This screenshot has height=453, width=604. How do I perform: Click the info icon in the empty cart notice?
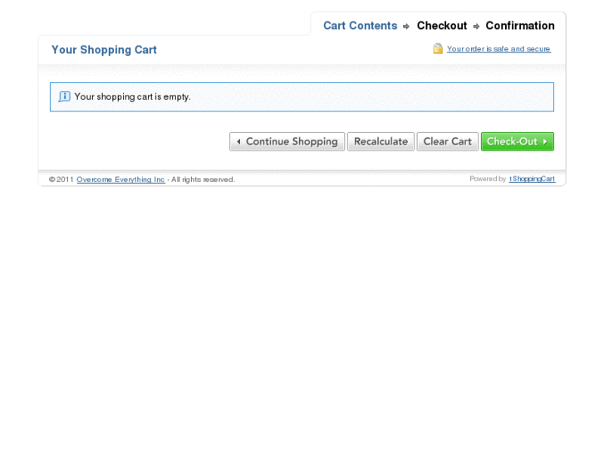click(x=65, y=96)
